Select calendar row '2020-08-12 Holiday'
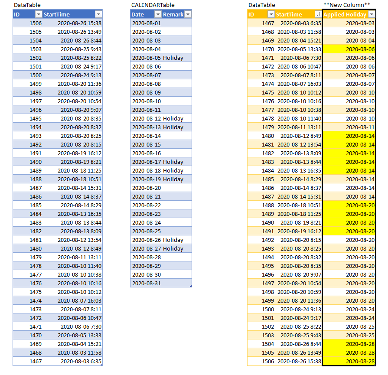Viewport: 388px width, 375px height. tap(161, 118)
